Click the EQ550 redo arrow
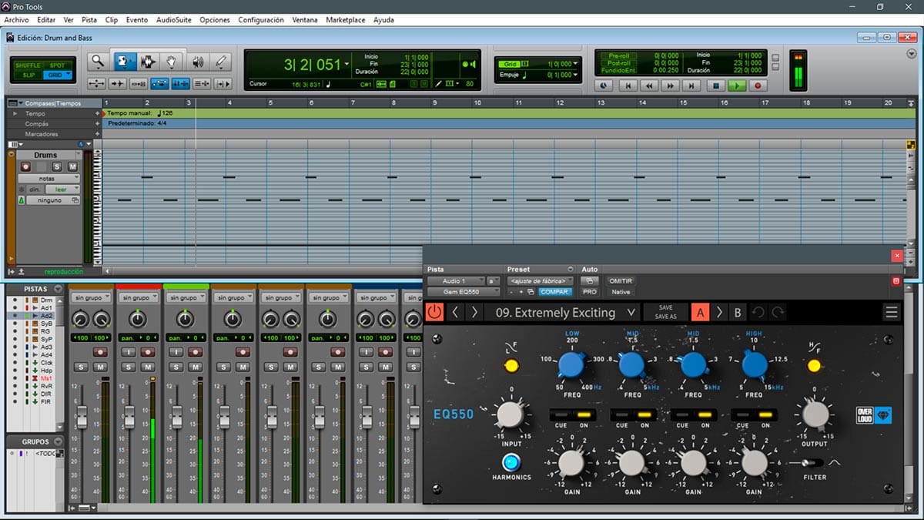Viewport: 924px width, 520px height. tap(778, 312)
